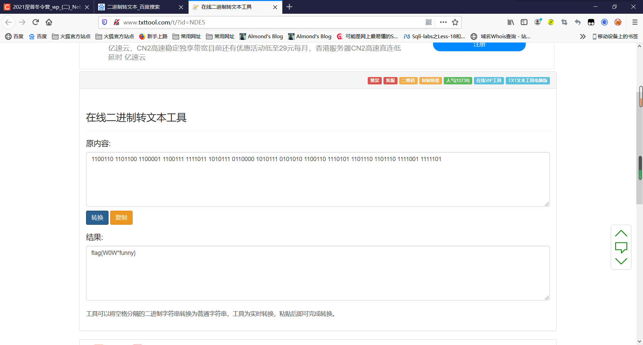Screen dimensions: 643x345
Task: Click the page vertical scrollbar thumb
Action: pyautogui.click(x=639, y=147)
